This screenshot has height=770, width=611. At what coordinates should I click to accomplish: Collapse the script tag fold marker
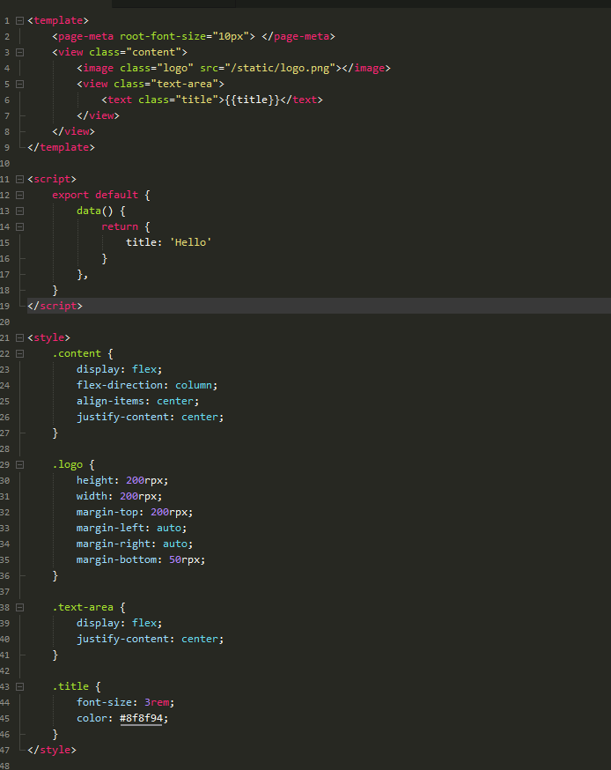19,179
